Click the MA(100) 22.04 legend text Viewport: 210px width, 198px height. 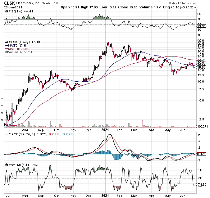18,49
